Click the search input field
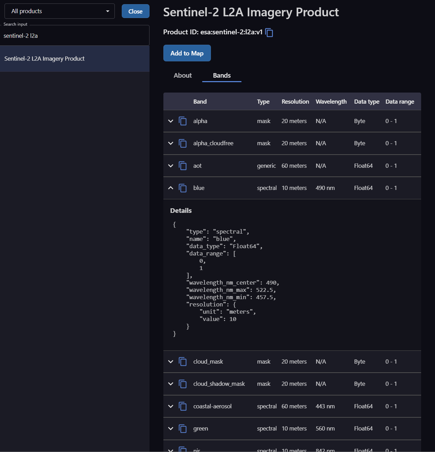Screen dimensions: 435x452 pyautogui.click(x=75, y=36)
